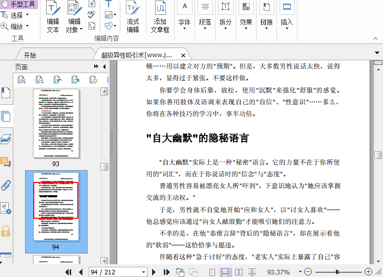
Task: Switch to continuous facing view
Action: (252, 272)
